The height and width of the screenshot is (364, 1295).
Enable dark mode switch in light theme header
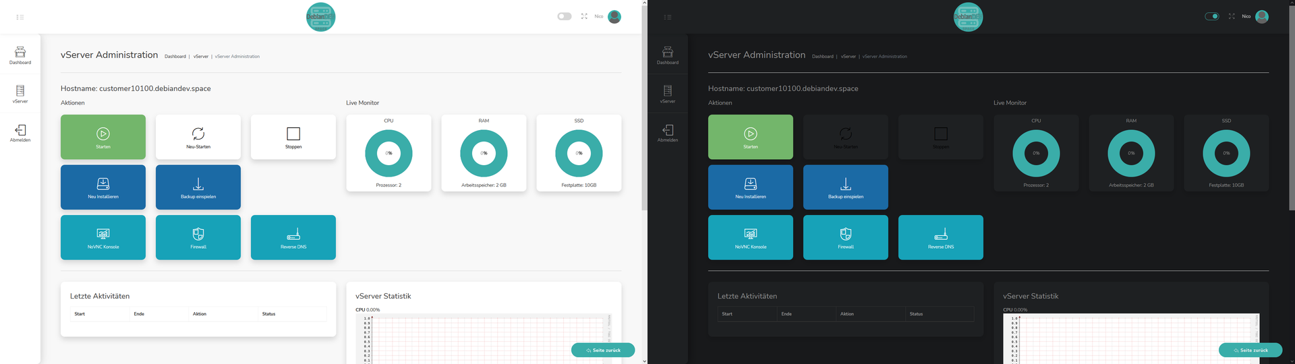pyautogui.click(x=565, y=16)
